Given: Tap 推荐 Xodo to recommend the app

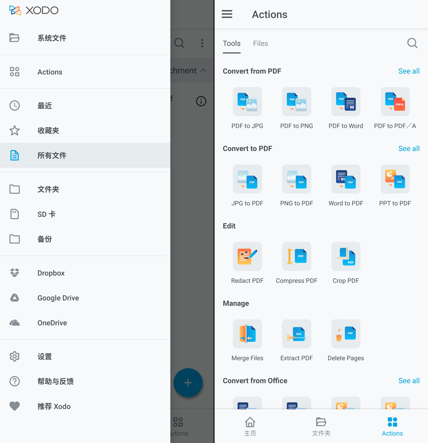Looking at the screenshot, I should 85,406.
